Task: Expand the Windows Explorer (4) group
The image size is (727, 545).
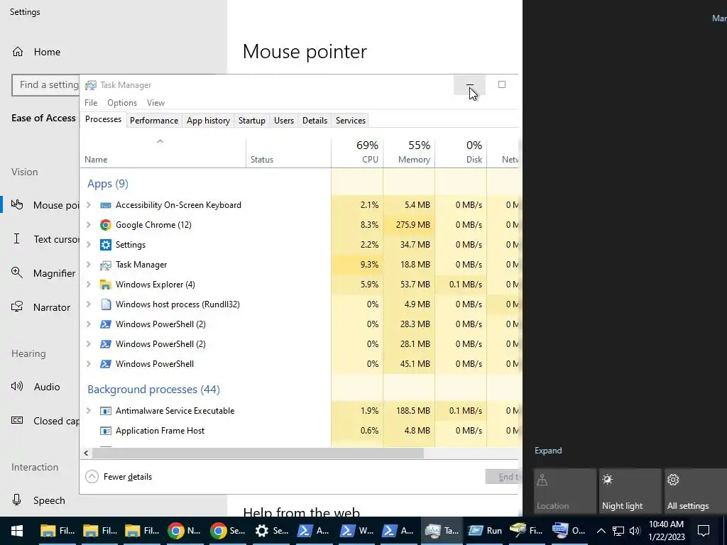Action: (89, 285)
